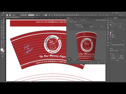Select the Direct Selection tool
126x94 pixels.
pyautogui.click(x=4, y=19)
